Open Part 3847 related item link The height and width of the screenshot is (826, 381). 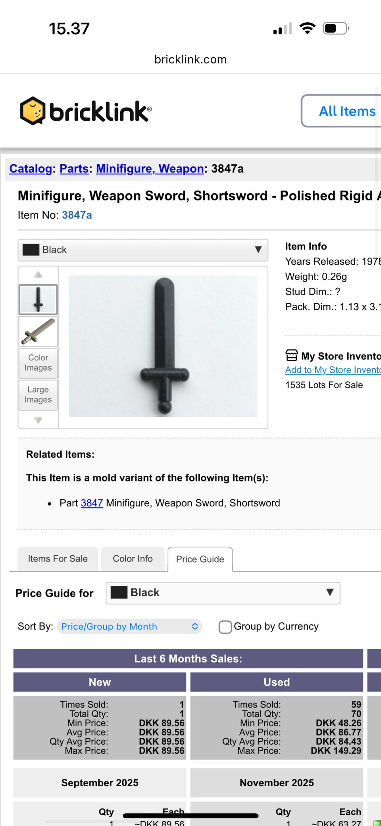(92, 503)
